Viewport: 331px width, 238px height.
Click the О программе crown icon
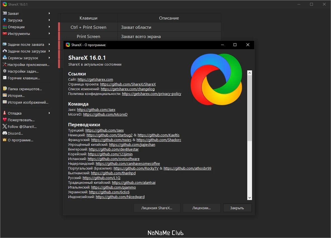tap(5, 140)
